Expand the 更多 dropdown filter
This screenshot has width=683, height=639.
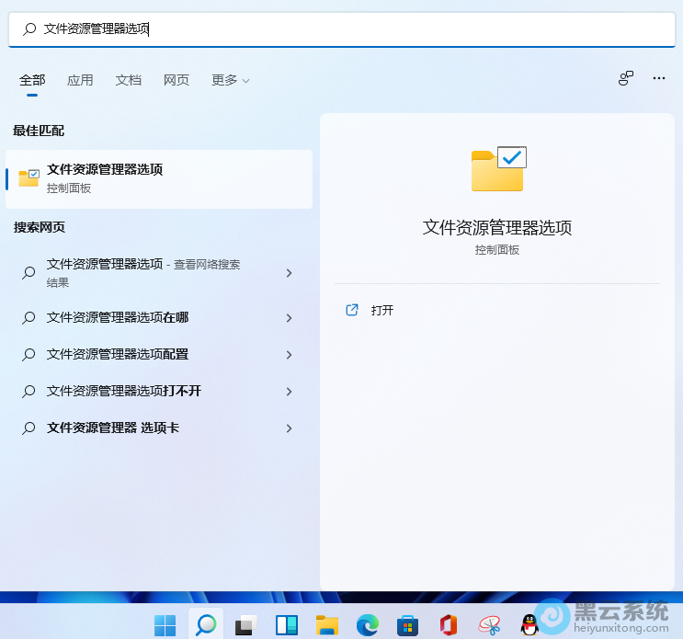point(230,81)
